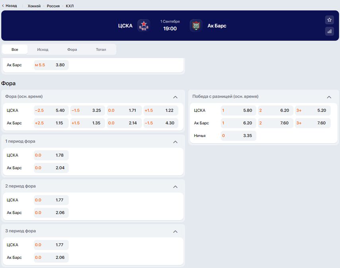Bet Ак Барс 1st period handicap at 2.04
The height and width of the screenshot is (268, 340).
51,168
